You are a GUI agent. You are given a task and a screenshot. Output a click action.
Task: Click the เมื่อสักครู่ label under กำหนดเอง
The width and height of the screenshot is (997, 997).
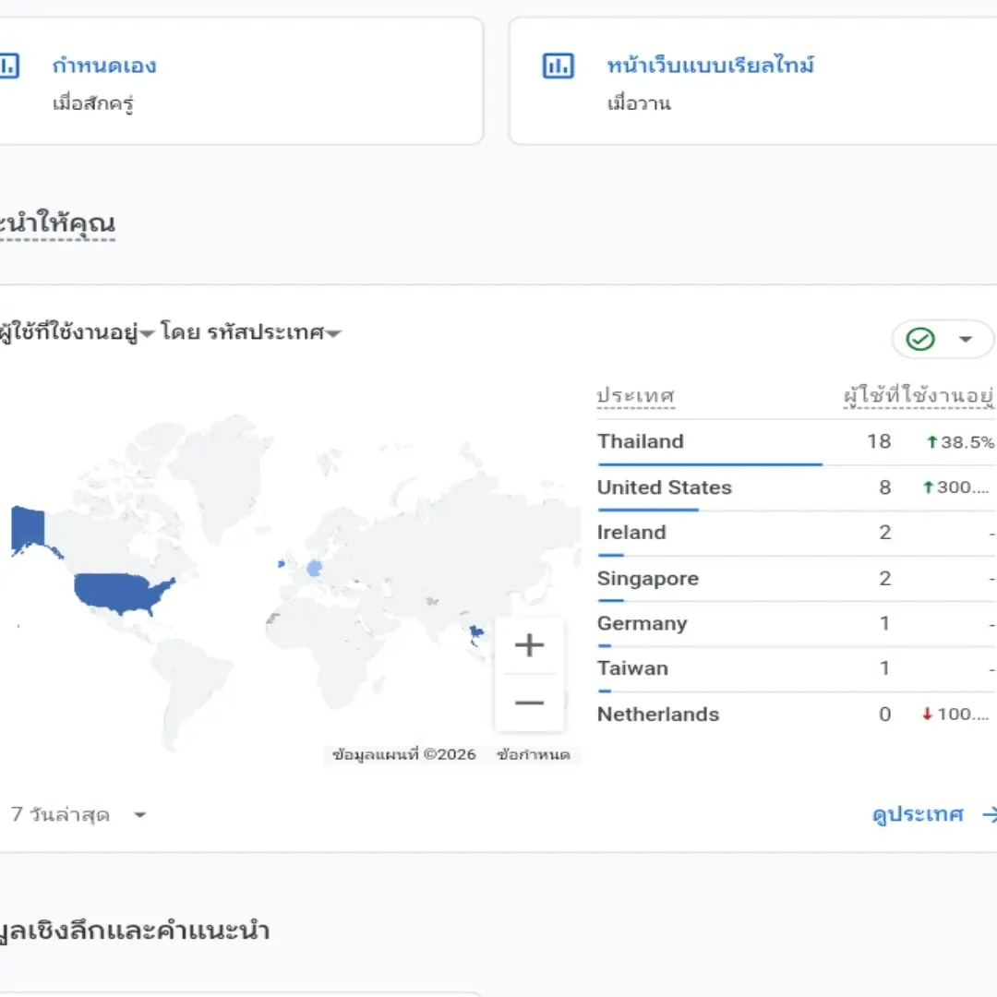93,103
